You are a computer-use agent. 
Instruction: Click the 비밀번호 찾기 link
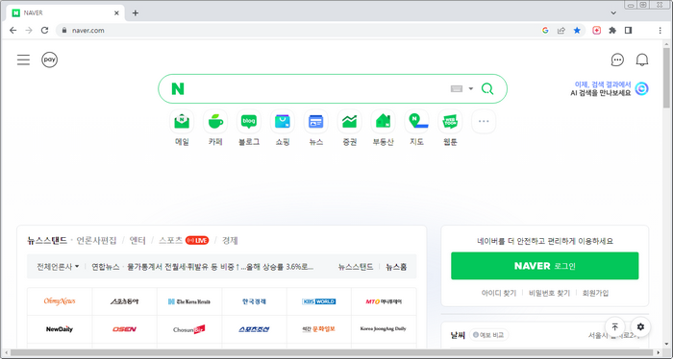549,293
